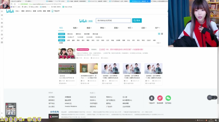The height and width of the screenshot is (122, 219).
Task: Select the 全部时长 duration filter
Action: [61, 37]
